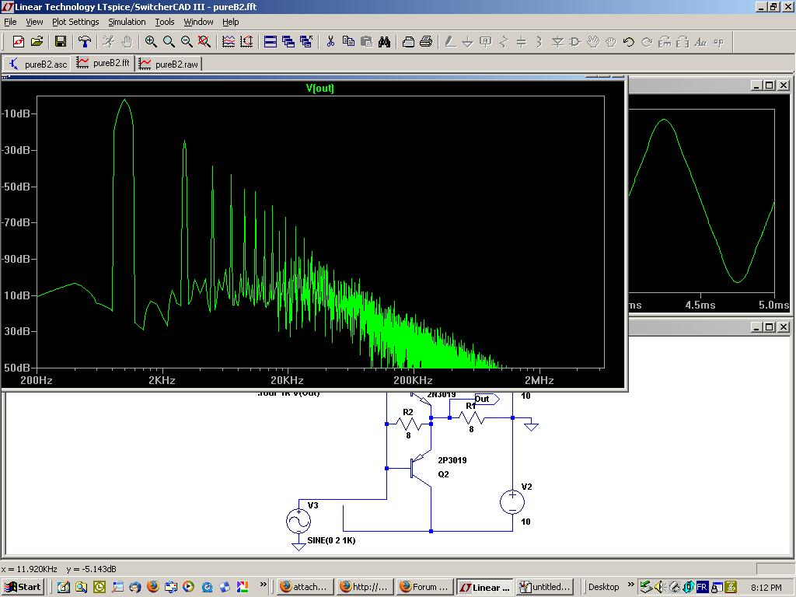Zoom in with the plus magnifier
The width and height of the screenshot is (796, 597).
[x=151, y=42]
